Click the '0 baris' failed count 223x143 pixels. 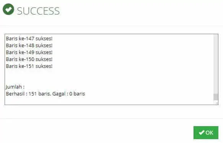(77, 94)
